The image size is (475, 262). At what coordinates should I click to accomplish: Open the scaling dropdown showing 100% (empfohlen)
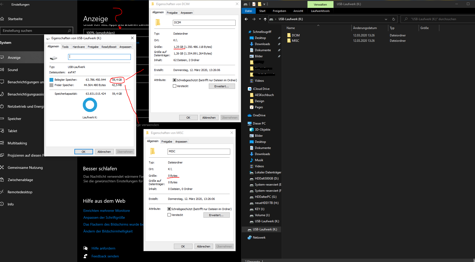[116, 33]
